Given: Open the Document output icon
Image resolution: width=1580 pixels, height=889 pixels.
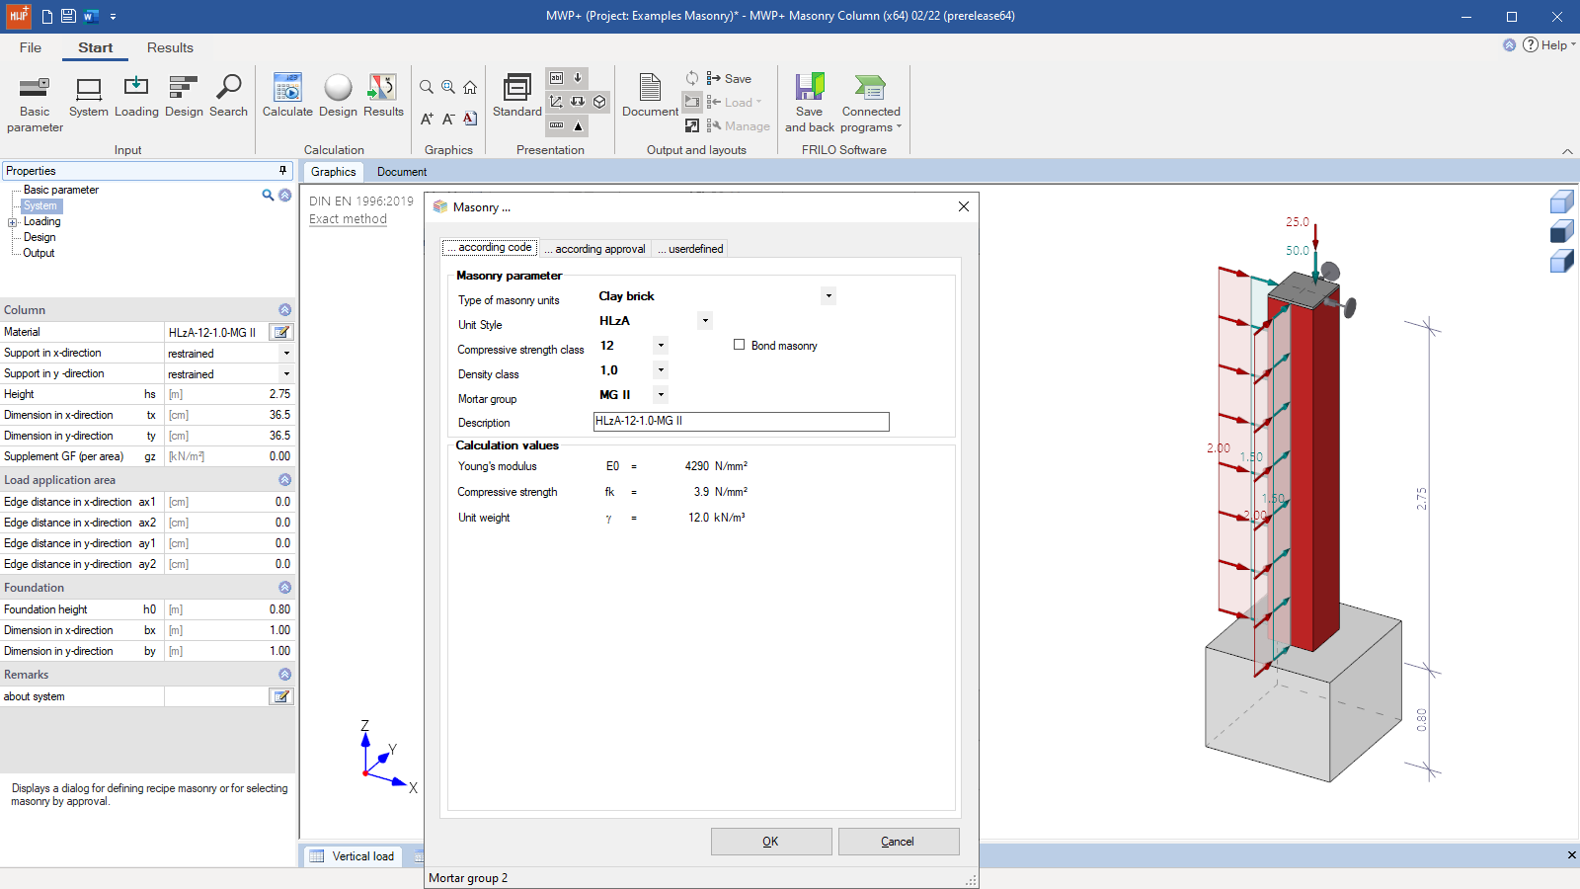Looking at the screenshot, I should click(650, 96).
